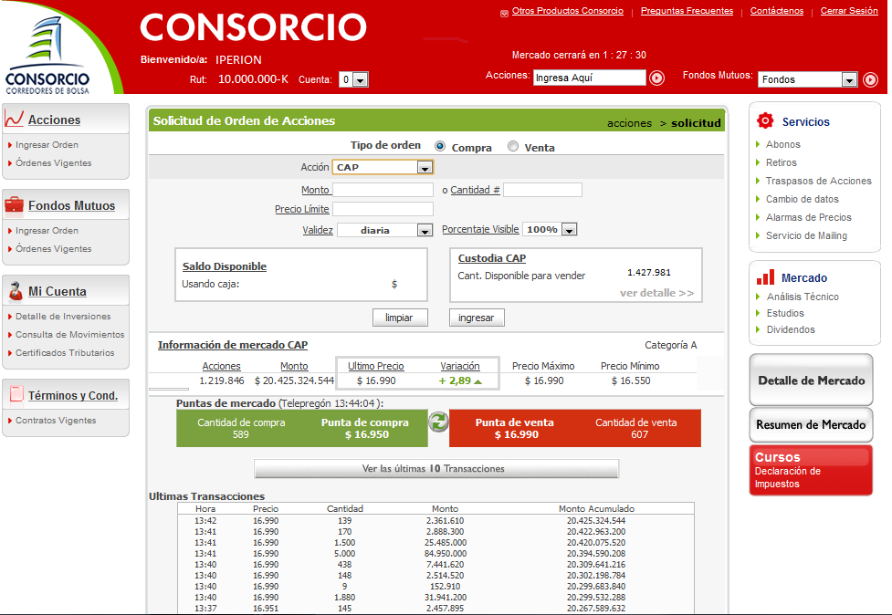Open the Porcentaje Visible 100% dropdown
892x615 pixels.
[550, 230]
